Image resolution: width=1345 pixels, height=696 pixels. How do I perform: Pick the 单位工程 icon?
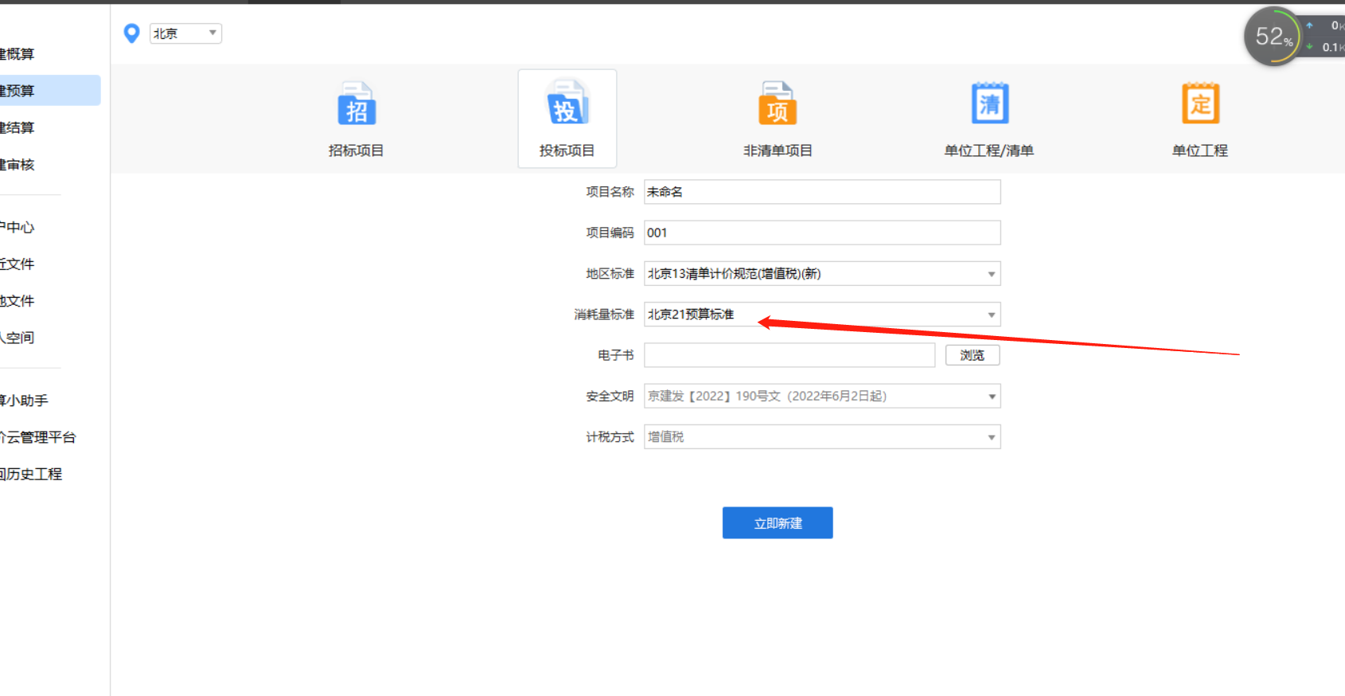click(1200, 103)
